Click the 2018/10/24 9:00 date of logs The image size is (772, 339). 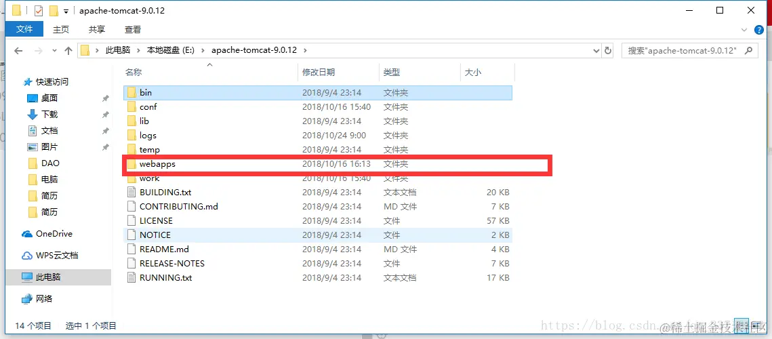[x=334, y=136]
